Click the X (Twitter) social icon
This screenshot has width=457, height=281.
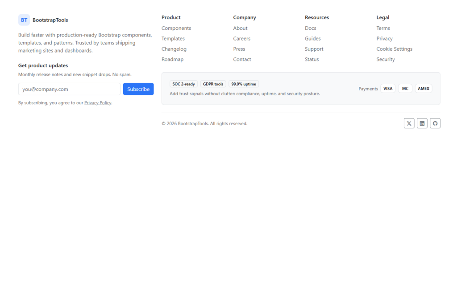click(409, 123)
